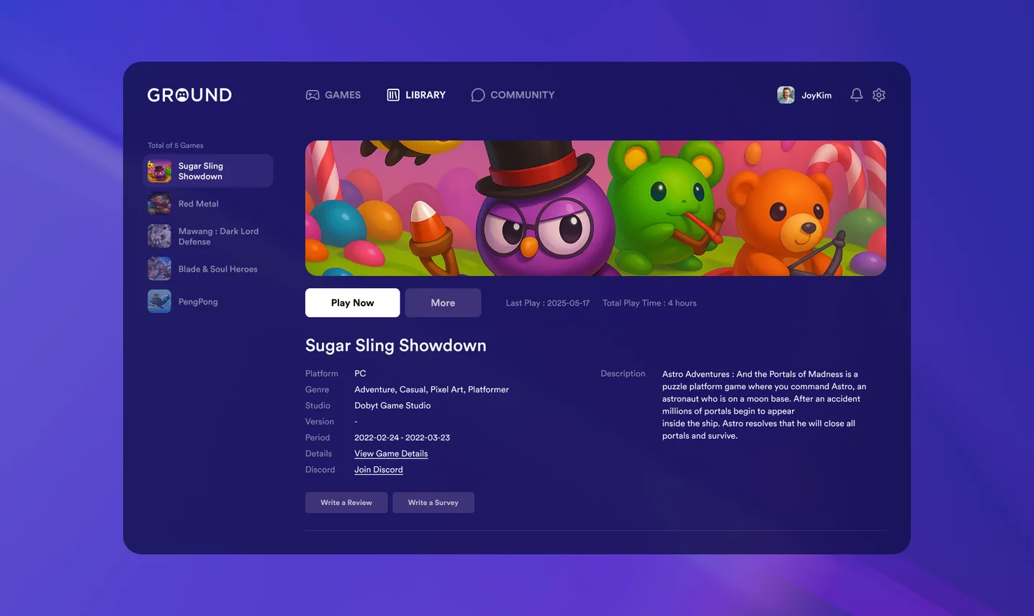
Task: Switch to the LIBRARY tab
Action: pos(416,95)
